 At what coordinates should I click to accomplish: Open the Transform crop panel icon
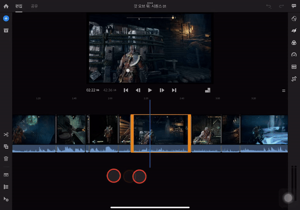294,79
